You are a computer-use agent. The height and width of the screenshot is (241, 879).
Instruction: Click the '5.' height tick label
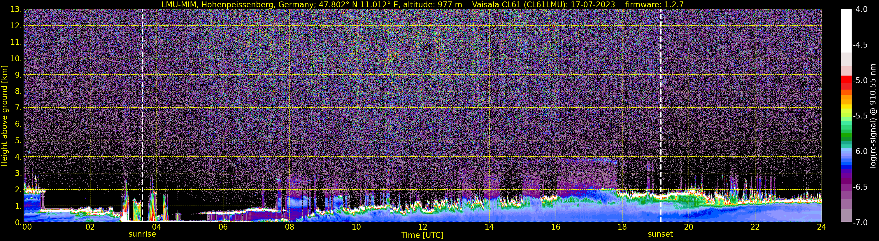pyautogui.click(x=18, y=140)
